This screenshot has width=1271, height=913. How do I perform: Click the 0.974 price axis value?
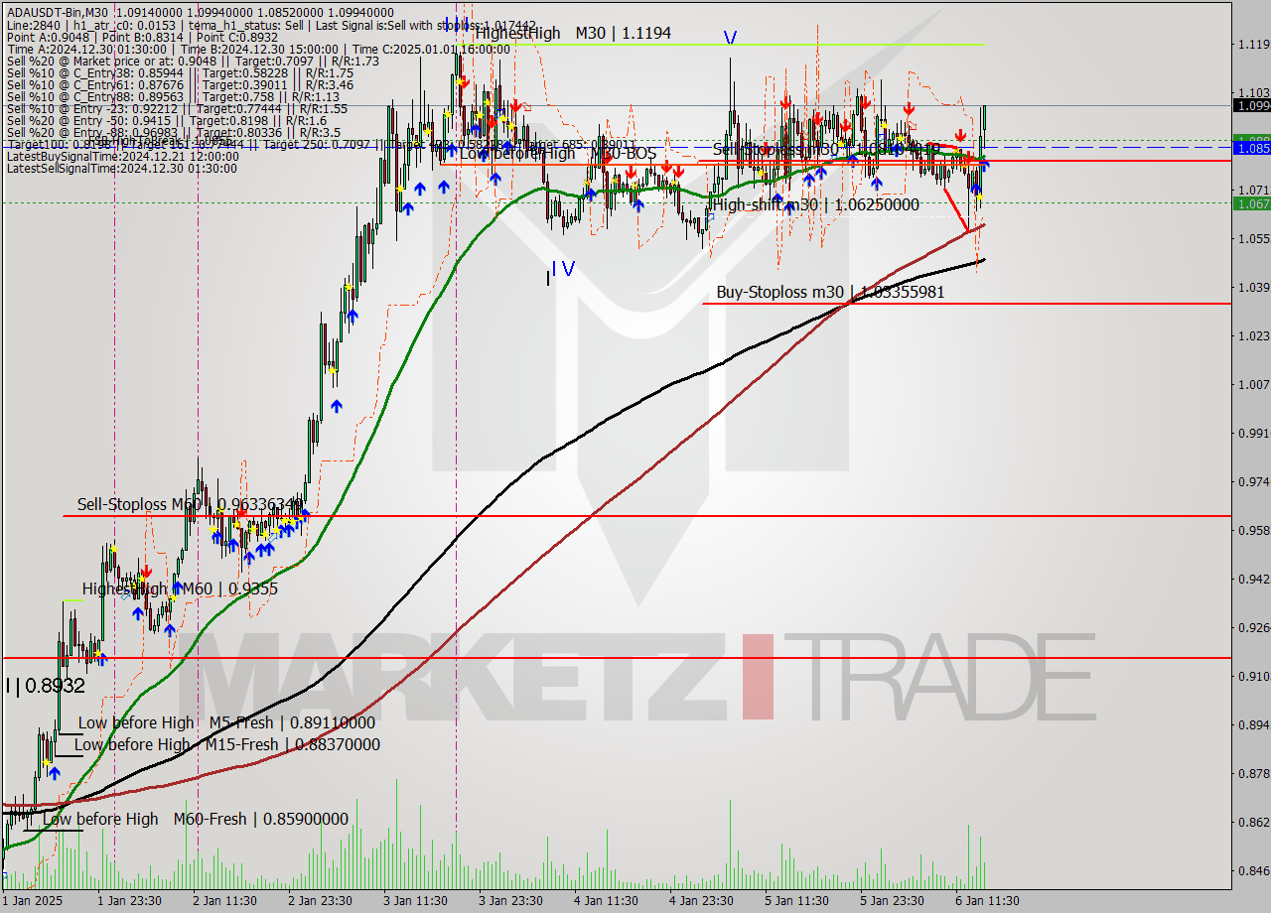[1254, 481]
